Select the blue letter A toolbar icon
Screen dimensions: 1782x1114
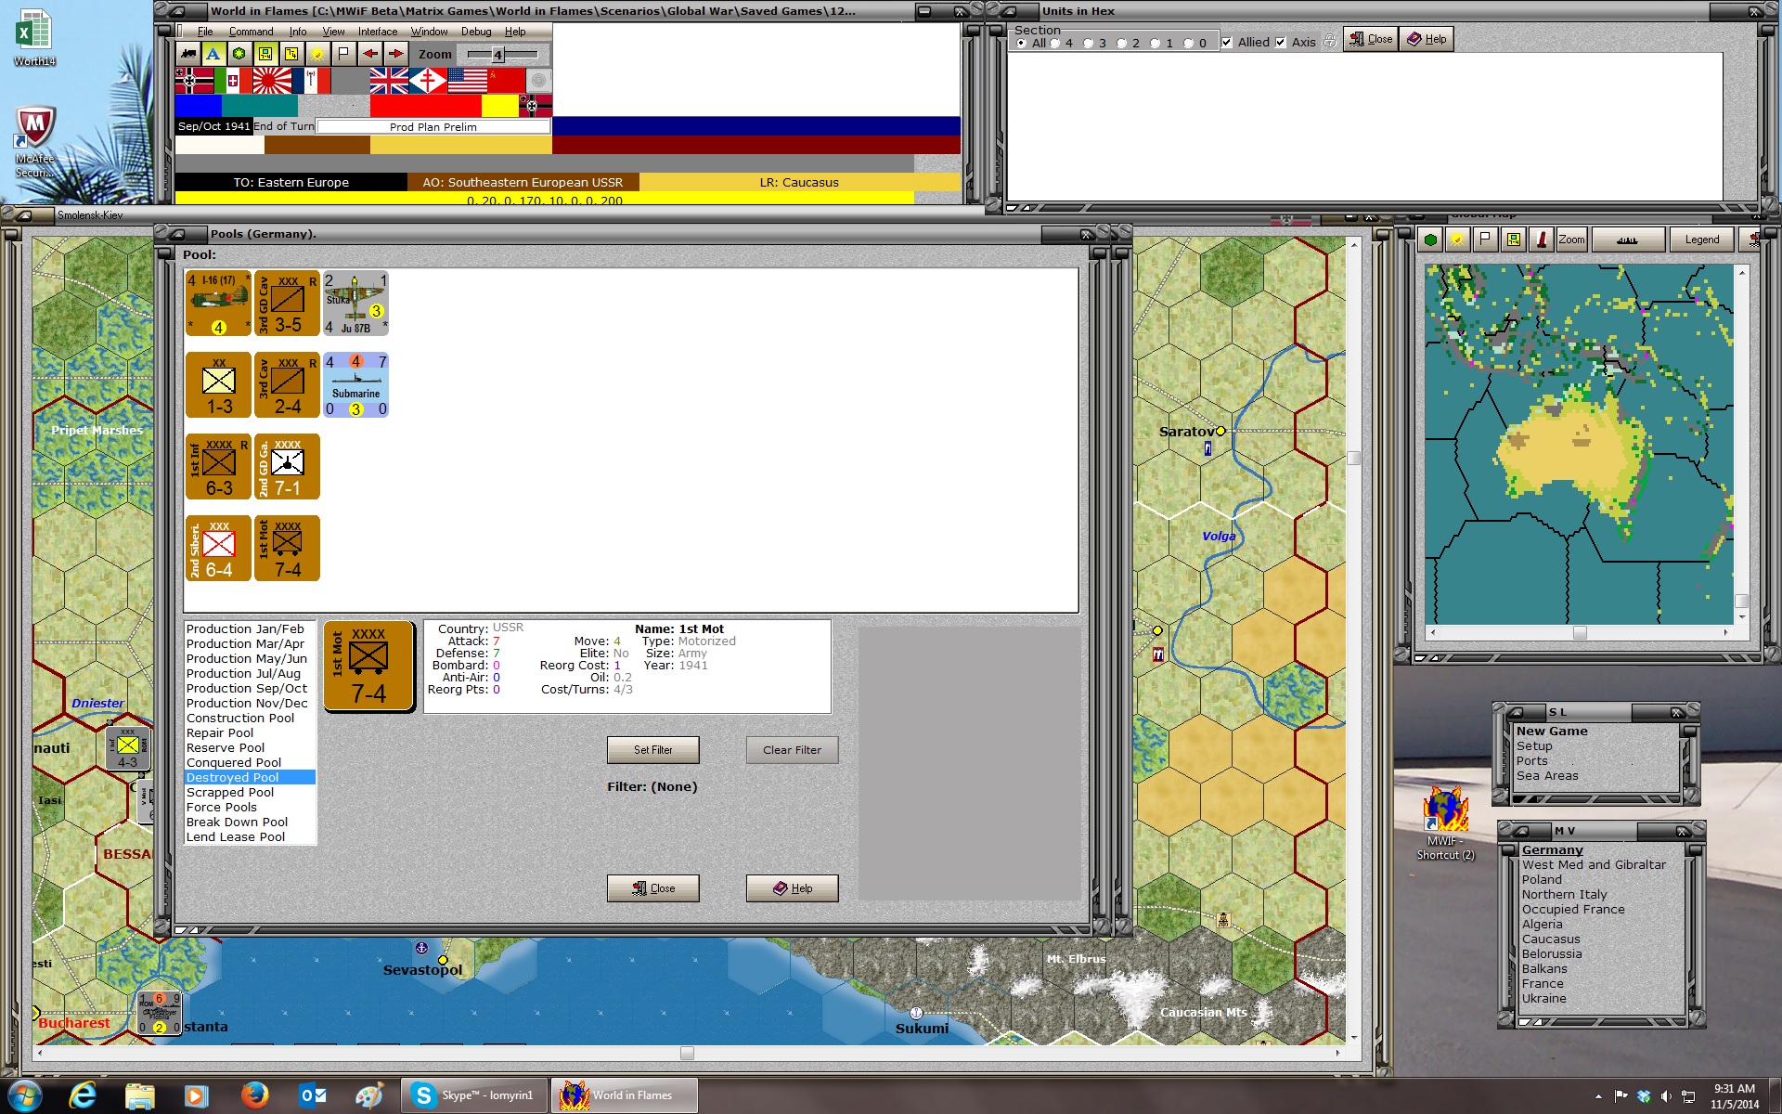tap(213, 54)
